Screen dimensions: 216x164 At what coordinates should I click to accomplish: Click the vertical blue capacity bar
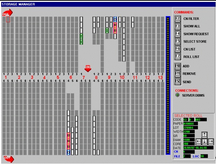tap(168, 85)
